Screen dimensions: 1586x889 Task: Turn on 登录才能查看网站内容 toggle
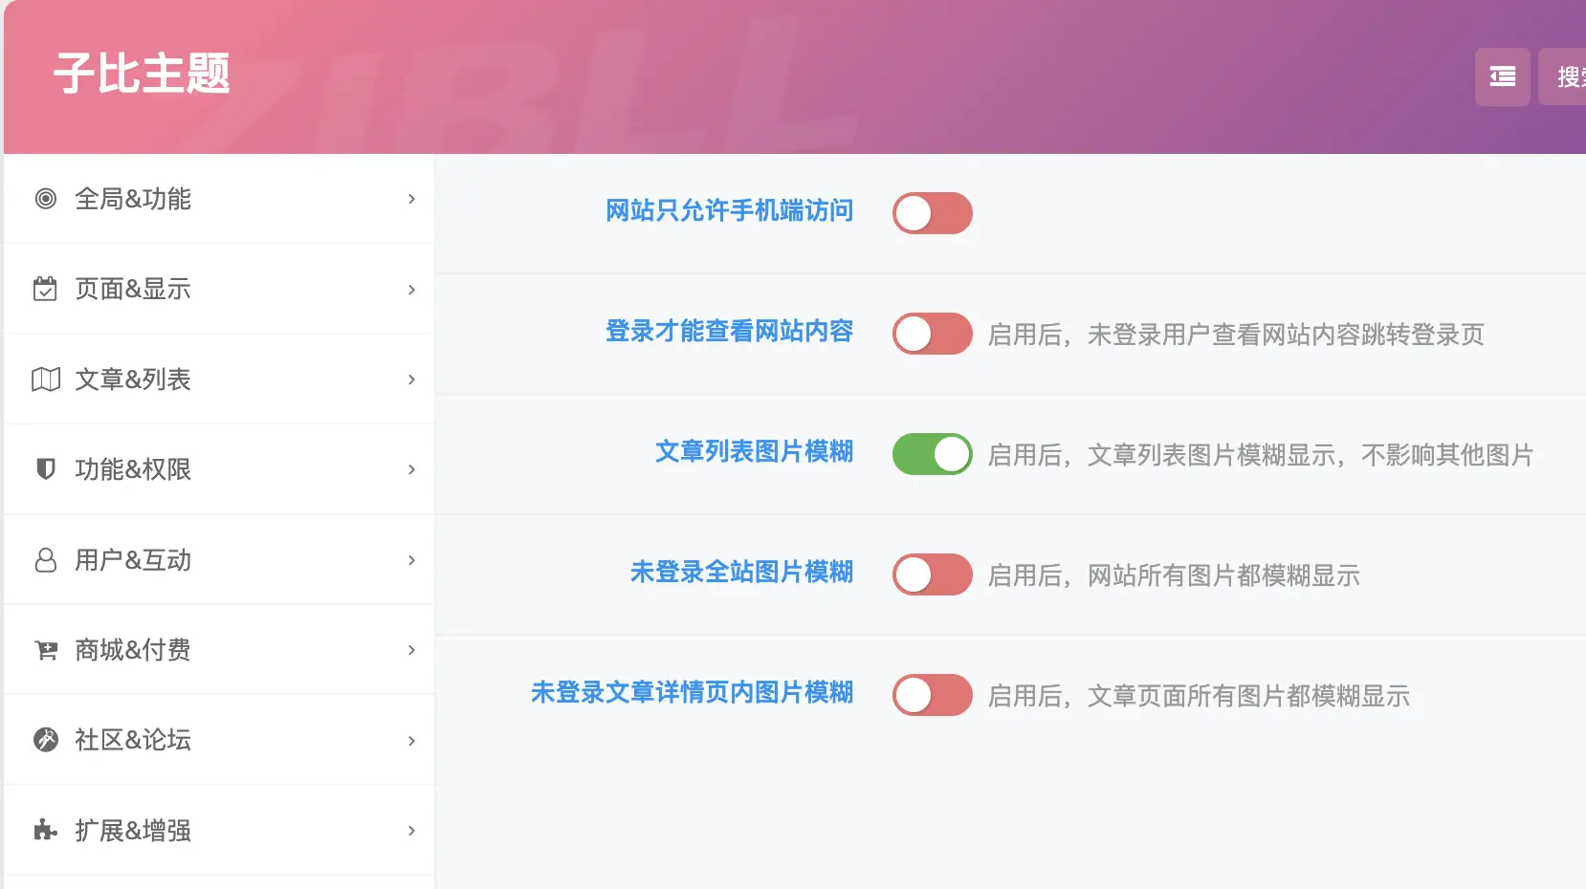coord(932,334)
